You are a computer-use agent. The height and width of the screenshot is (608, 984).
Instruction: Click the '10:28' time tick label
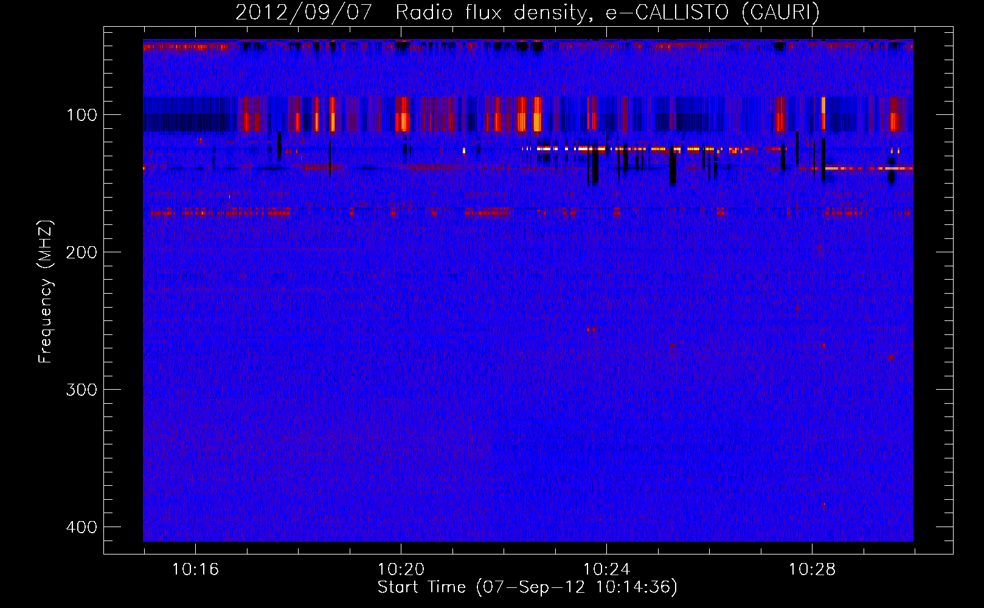pos(812,570)
